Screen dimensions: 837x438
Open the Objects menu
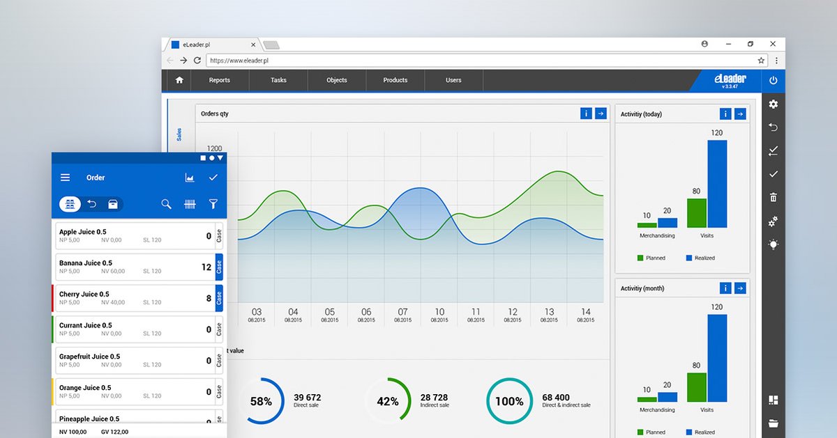[337, 80]
